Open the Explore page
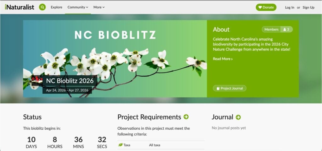 [x=57, y=7]
